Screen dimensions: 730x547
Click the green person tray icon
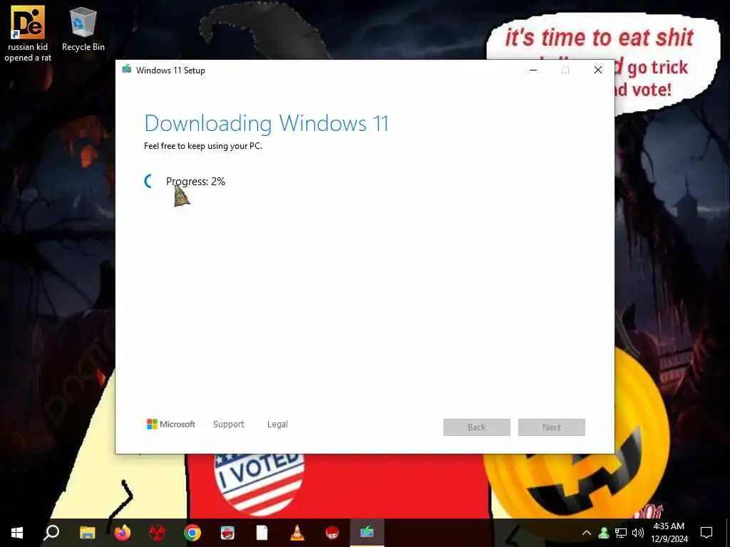coord(604,533)
